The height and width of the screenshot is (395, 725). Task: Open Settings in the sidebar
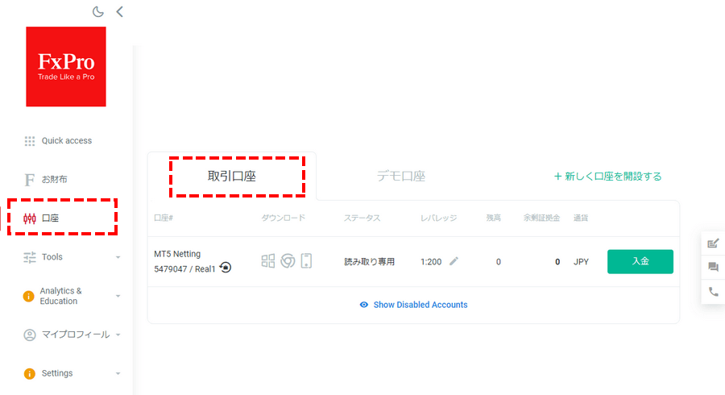tap(57, 373)
